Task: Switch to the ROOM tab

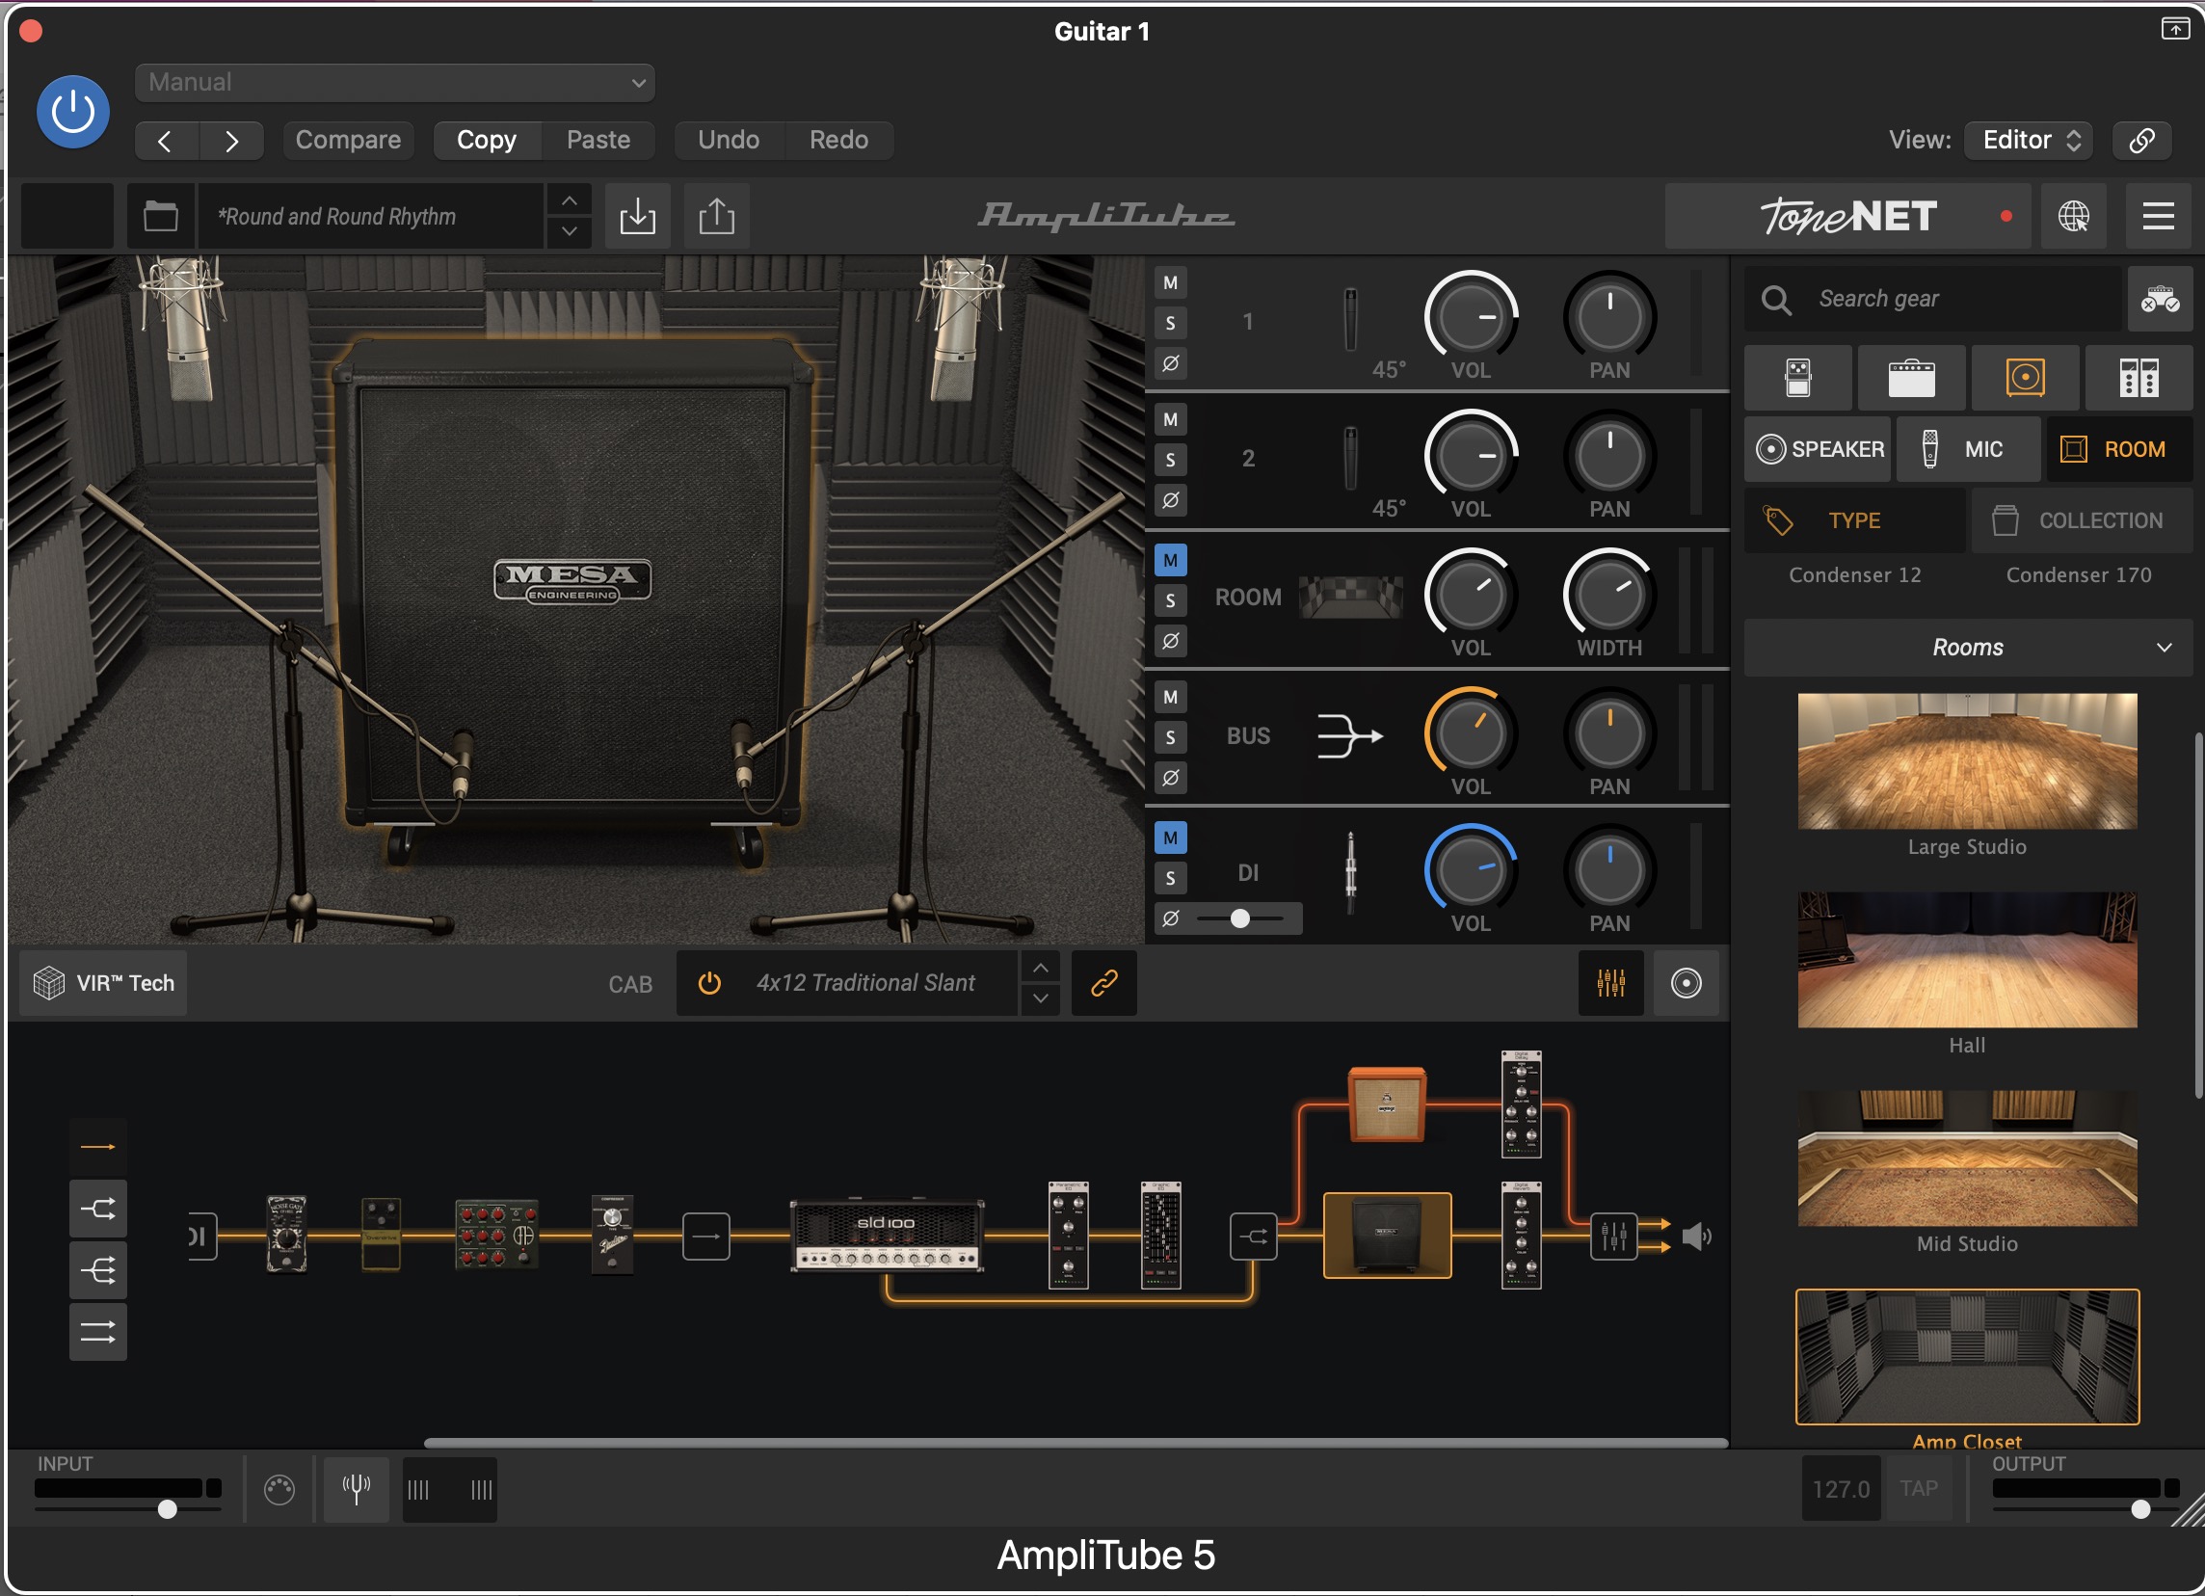Action: [2119, 449]
